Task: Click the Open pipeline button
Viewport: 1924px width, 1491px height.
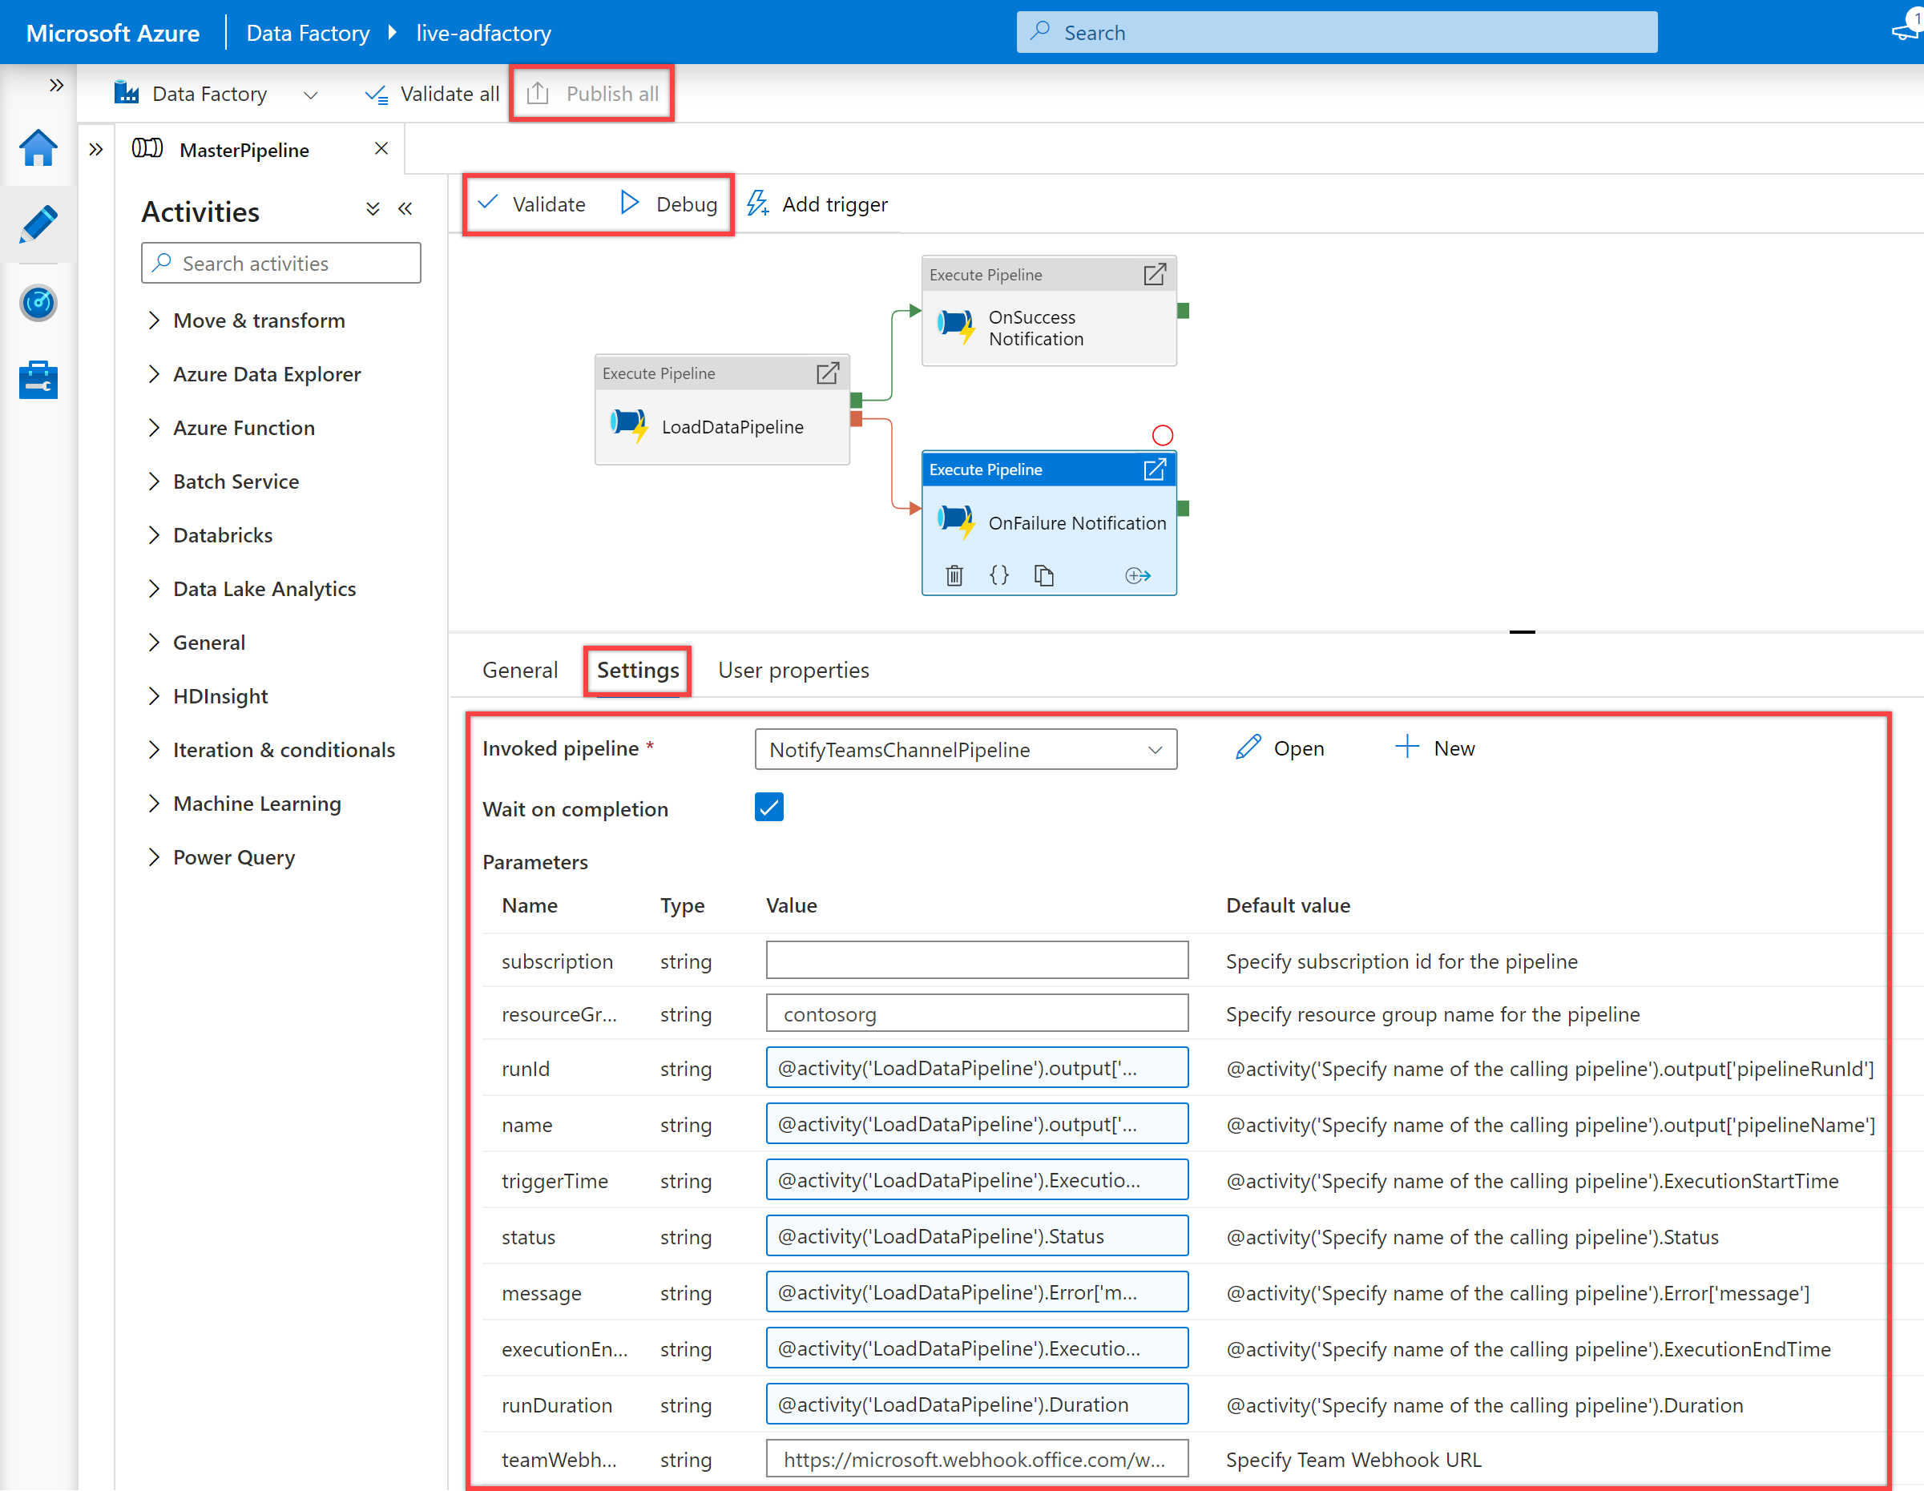Action: (x=1282, y=746)
